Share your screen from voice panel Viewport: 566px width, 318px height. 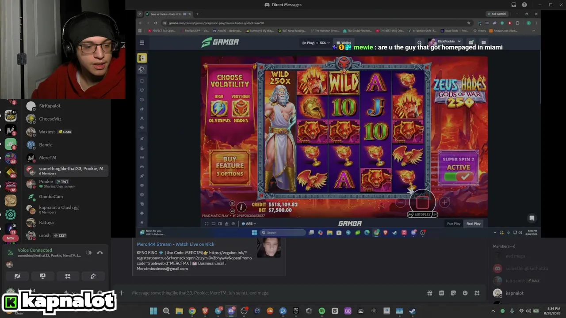point(42,276)
